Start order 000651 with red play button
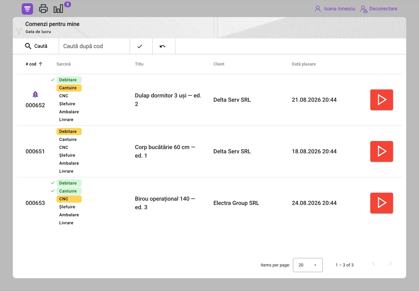This screenshot has width=419, height=291. pyautogui.click(x=382, y=151)
